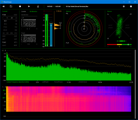Show info with the i icon
The height and width of the screenshot is (120, 138).
(x=131, y=6)
